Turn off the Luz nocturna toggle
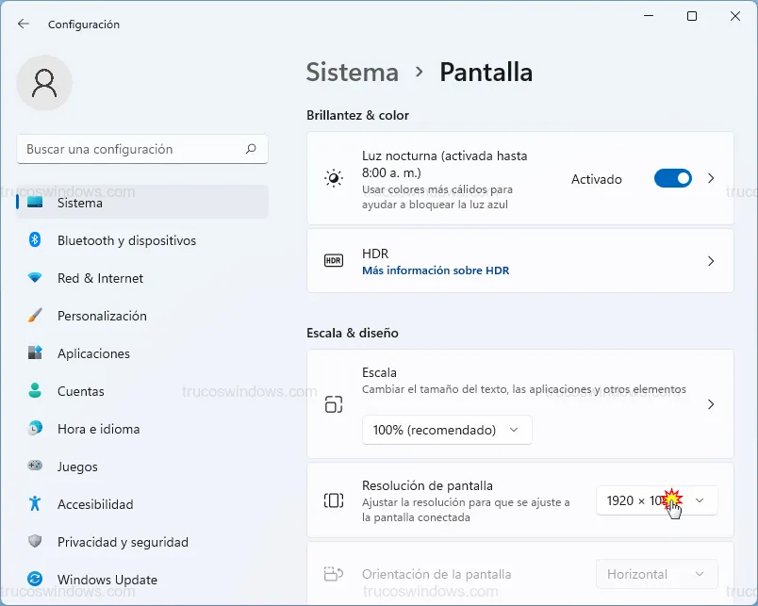 coord(672,178)
